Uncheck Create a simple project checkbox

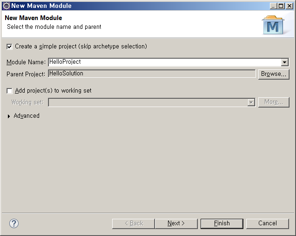(9, 47)
